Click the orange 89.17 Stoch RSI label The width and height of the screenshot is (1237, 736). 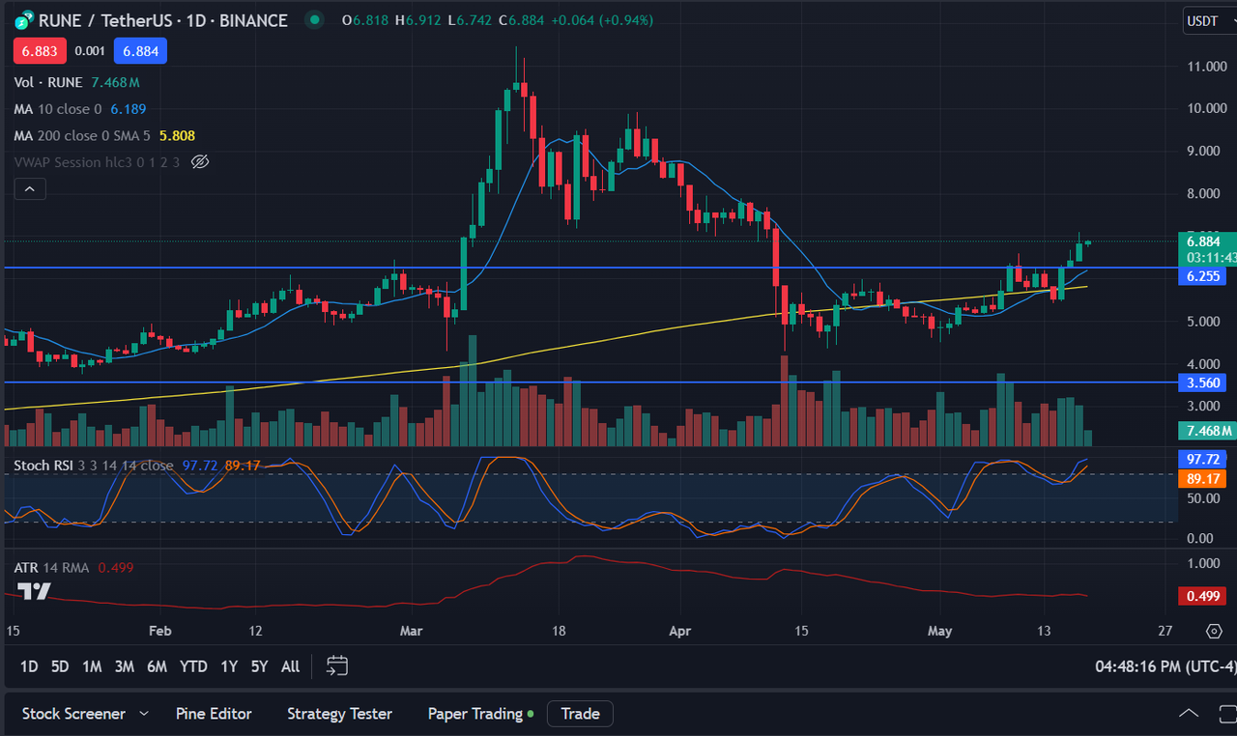coord(1203,478)
